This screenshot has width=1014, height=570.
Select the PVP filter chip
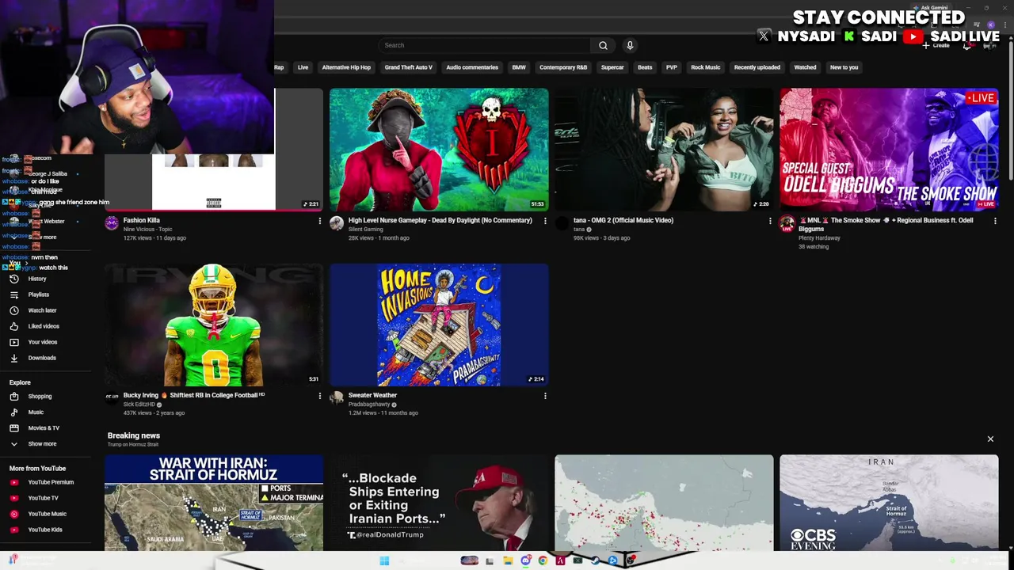point(672,67)
